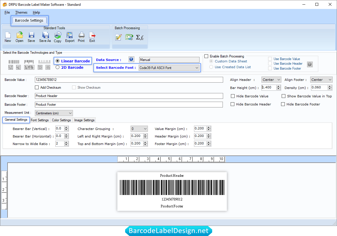Adjust the Bar Height stepper

278,88
